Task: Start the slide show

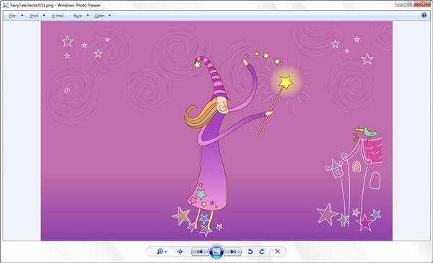Action: point(216,251)
